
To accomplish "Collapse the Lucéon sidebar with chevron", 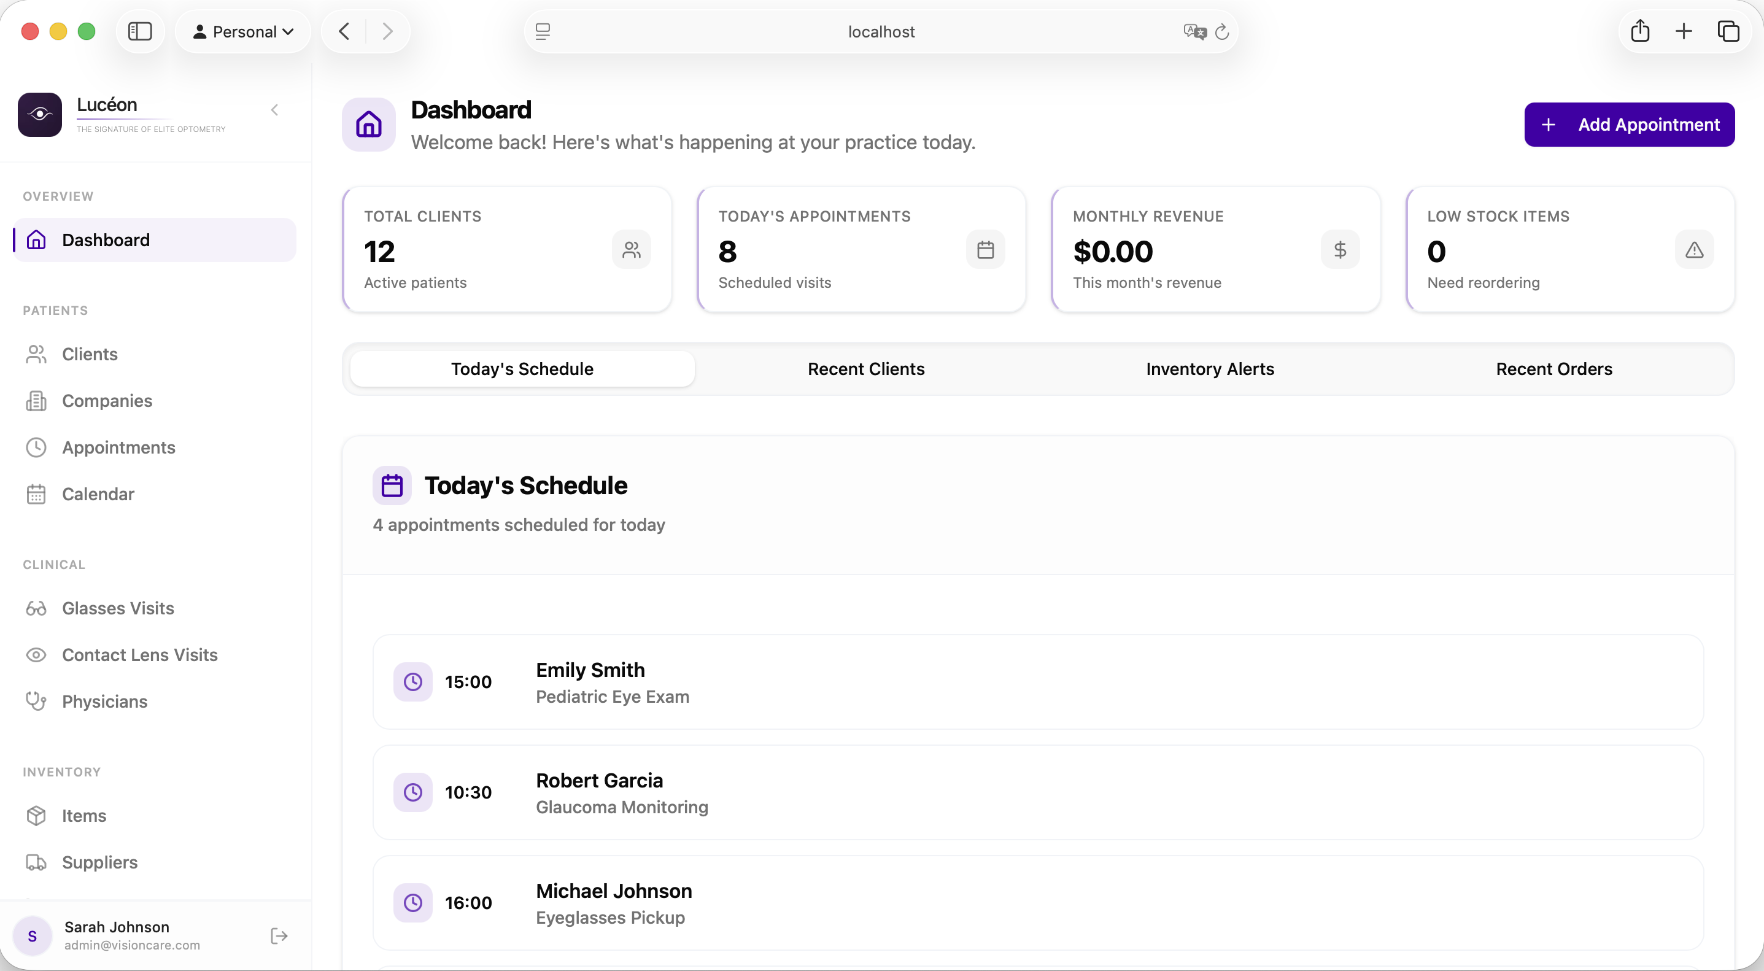I will [x=274, y=110].
